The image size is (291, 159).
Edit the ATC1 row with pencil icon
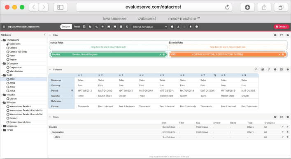tap(283, 137)
